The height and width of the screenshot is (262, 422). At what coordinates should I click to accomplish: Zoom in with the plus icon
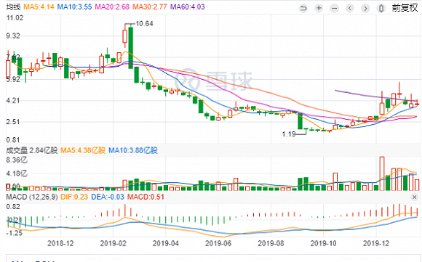319,8
